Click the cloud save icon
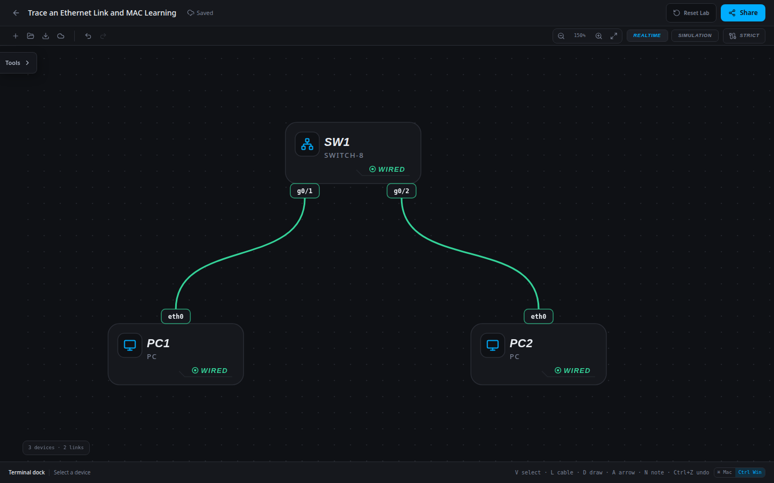The image size is (774, 483). coord(61,36)
